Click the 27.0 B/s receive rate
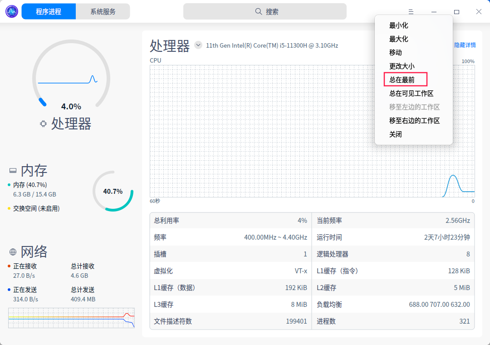The height and width of the screenshot is (345, 490). point(24,276)
